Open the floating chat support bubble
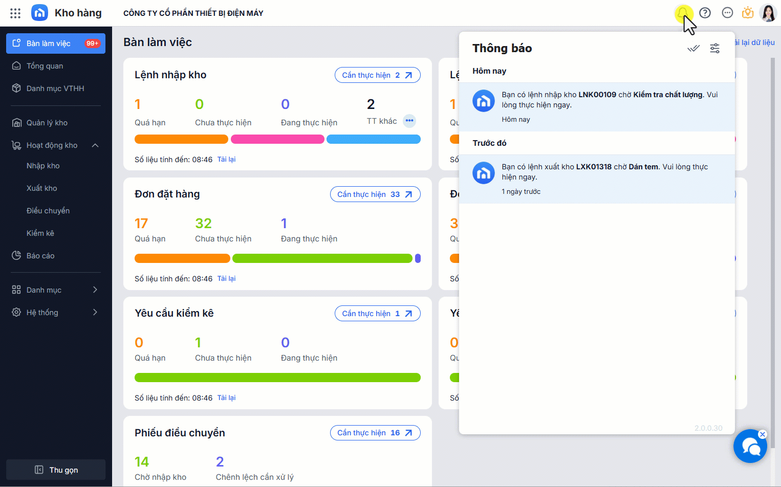 click(750, 447)
